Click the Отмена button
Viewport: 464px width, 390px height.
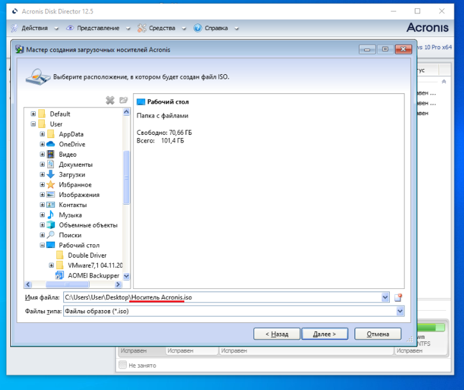click(x=378, y=334)
